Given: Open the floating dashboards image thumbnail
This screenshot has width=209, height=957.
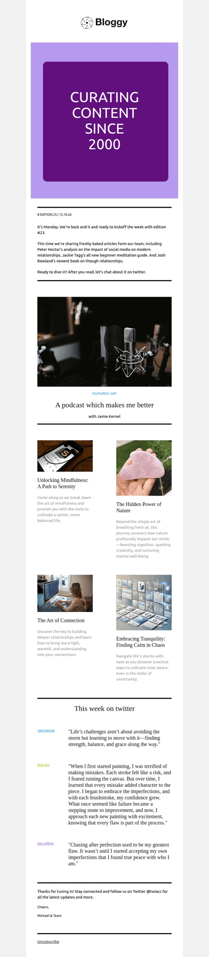Looking at the screenshot, I should pos(144,602).
